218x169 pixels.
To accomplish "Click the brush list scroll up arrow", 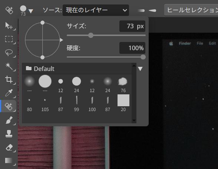I will click(134, 65).
